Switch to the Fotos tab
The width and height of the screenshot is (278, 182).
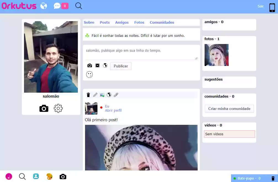139,22
